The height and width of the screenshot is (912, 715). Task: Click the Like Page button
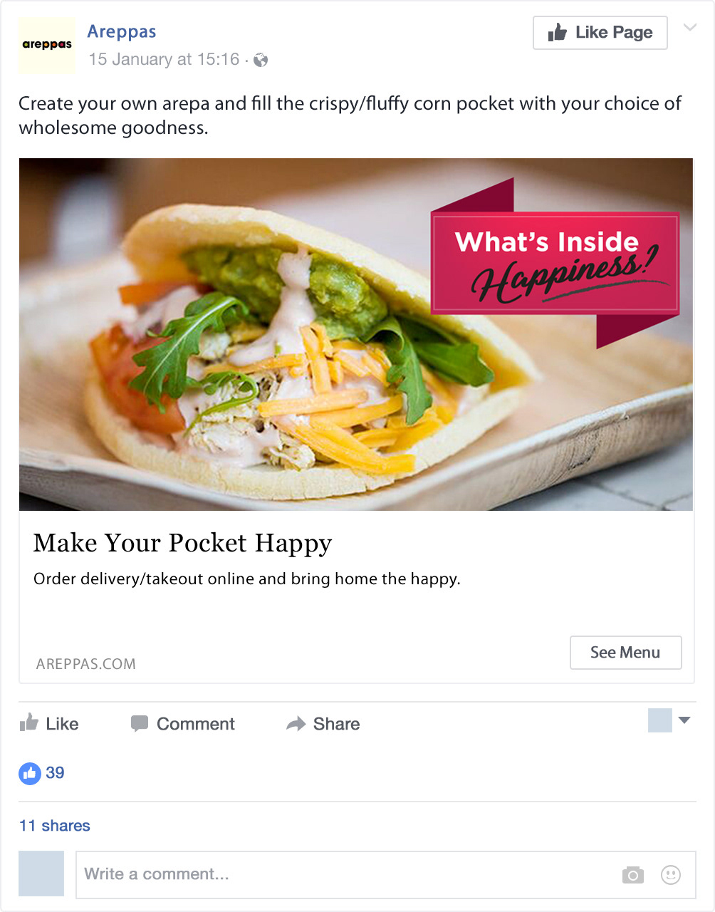tap(600, 33)
